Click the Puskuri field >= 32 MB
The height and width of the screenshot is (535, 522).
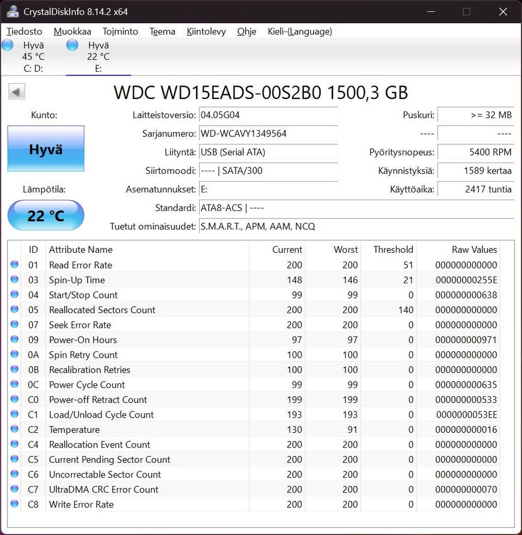(476, 115)
